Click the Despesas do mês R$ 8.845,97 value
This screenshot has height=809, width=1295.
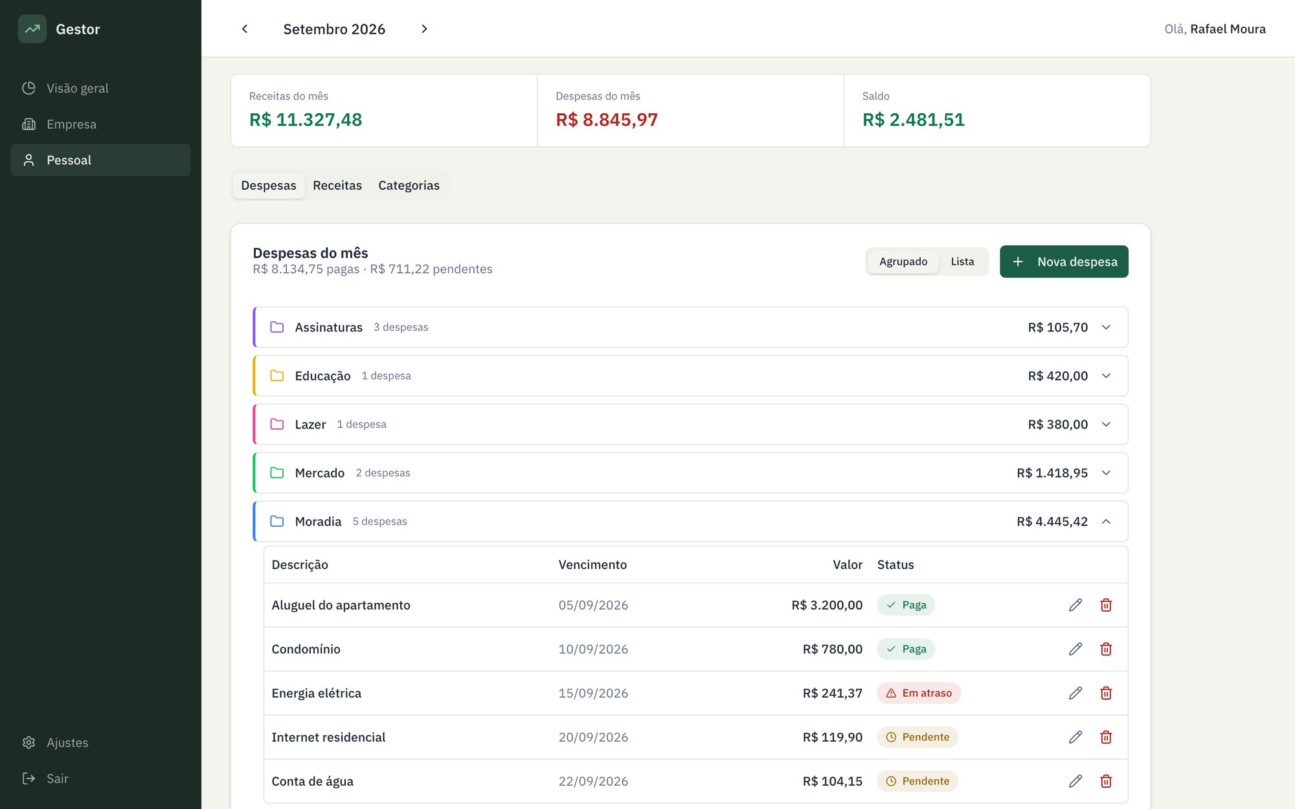click(607, 120)
